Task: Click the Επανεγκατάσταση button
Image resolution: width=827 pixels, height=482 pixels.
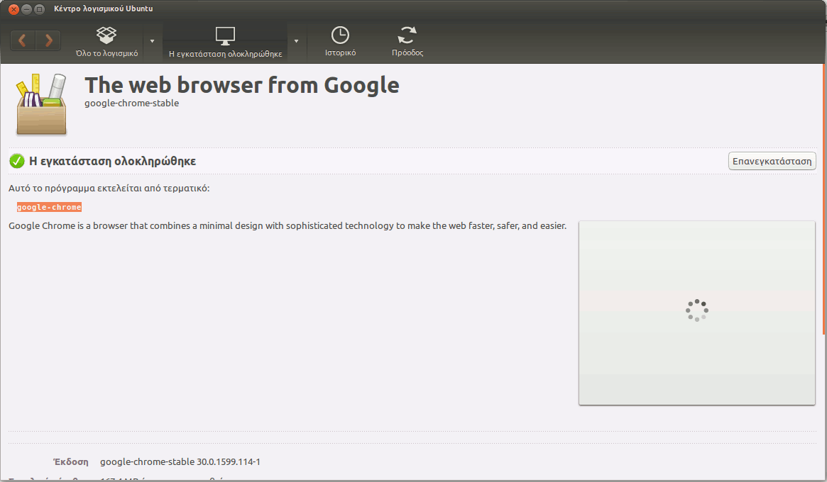Action: [x=772, y=161]
